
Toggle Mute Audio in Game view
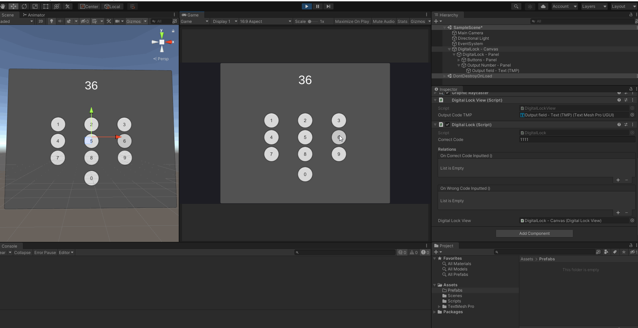coord(383,21)
